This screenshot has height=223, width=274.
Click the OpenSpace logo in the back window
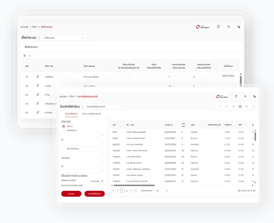tap(203, 27)
